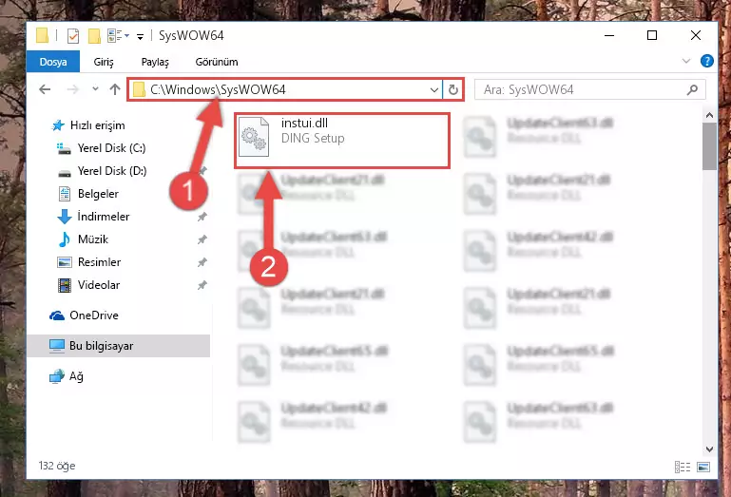731x497 pixels.
Task: Click the İndirmeler download arrow icon
Action: coord(65,217)
